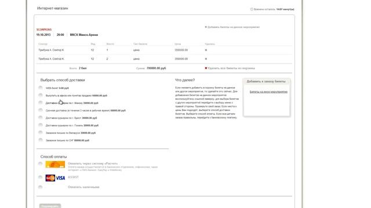Remove ticket row 12 seat 2
Screen dimensions: 371x208
pyautogui.click(x=206, y=59)
